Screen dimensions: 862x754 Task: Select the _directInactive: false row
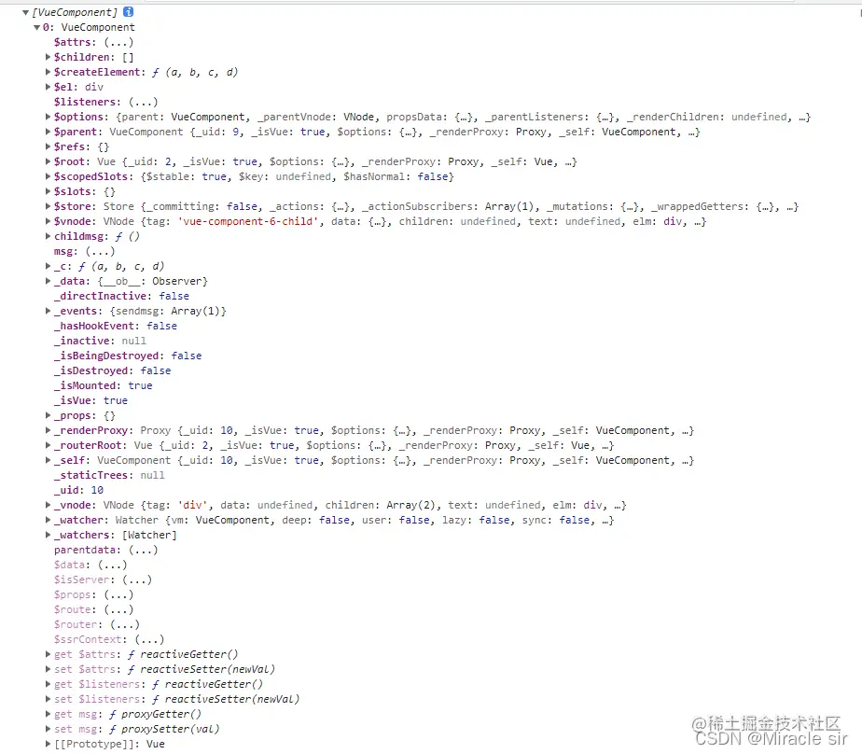pyautogui.click(x=121, y=296)
